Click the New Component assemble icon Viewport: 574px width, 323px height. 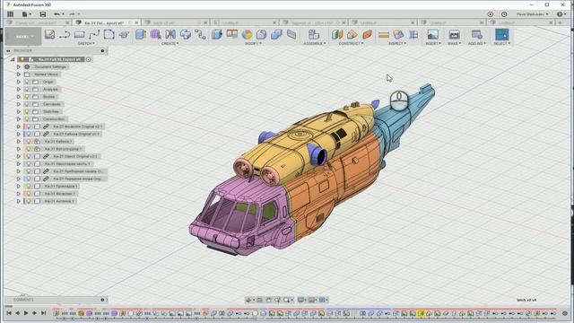pos(314,34)
